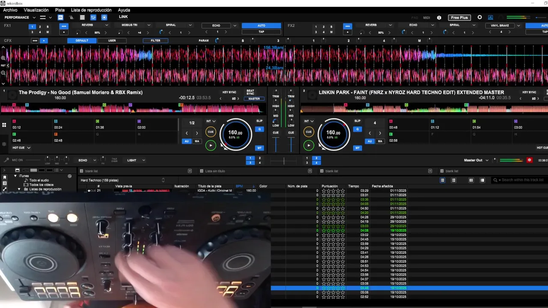This screenshot has height=308, width=548.
Task: Expand FX1 ECHO effect dropdown
Action: (x=235, y=26)
